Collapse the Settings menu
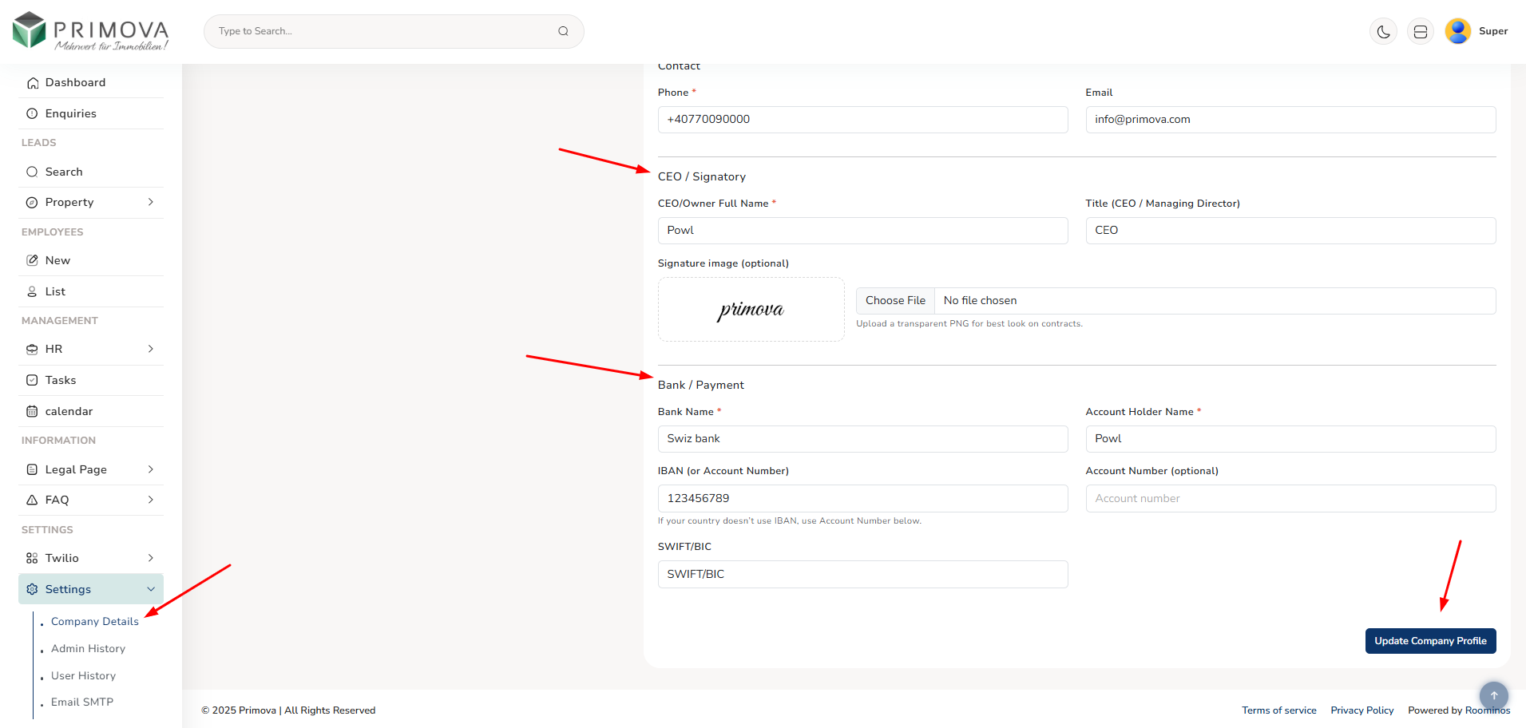Image resolution: width=1526 pixels, height=728 pixels. (x=150, y=589)
